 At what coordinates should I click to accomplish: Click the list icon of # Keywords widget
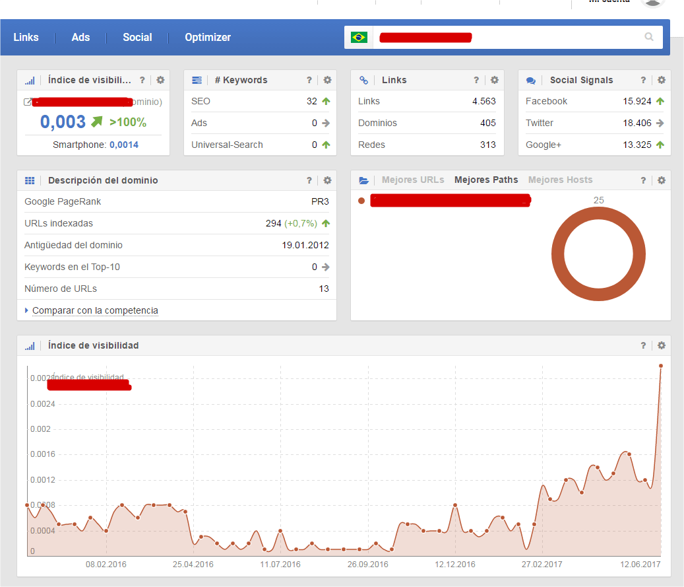[197, 81]
